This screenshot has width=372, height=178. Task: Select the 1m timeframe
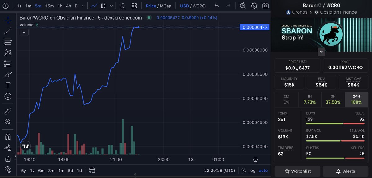tap(28, 6)
